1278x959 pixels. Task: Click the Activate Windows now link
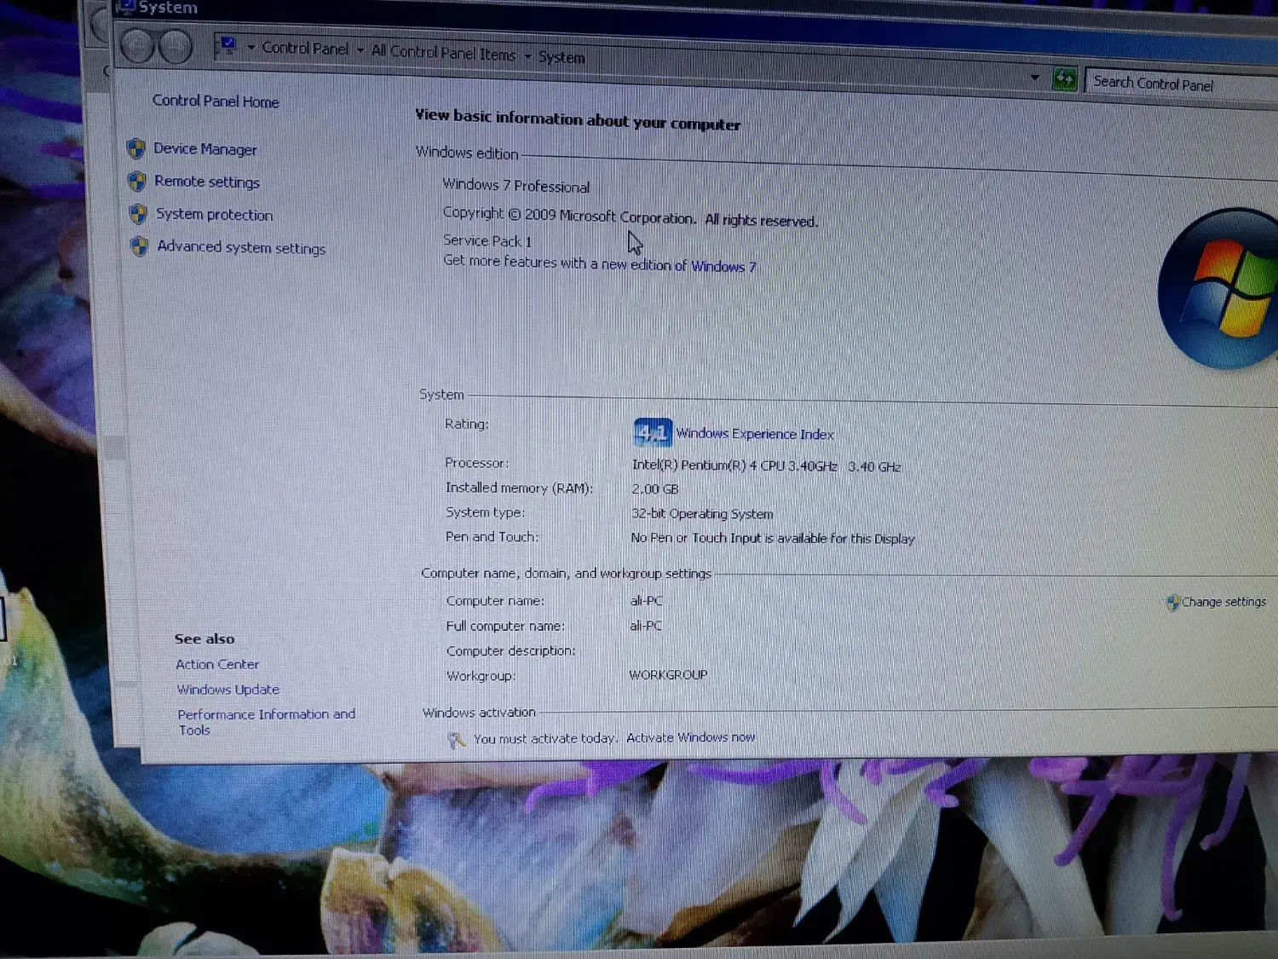point(690,737)
